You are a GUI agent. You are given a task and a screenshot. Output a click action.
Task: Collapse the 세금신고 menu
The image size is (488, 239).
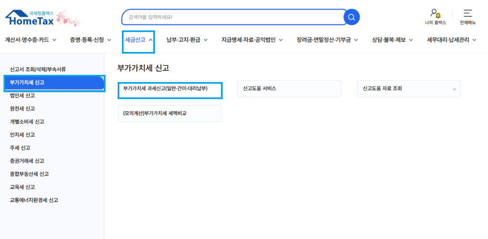[x=139, y=40]
